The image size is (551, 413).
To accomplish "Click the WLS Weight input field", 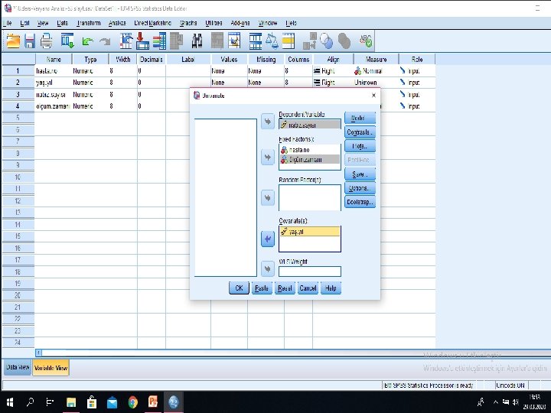I will [310, 271].
